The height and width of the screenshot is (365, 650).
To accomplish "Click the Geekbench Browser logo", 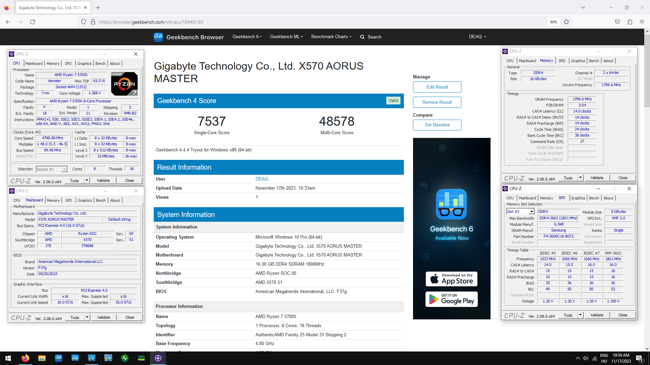I will coord(189,37).
